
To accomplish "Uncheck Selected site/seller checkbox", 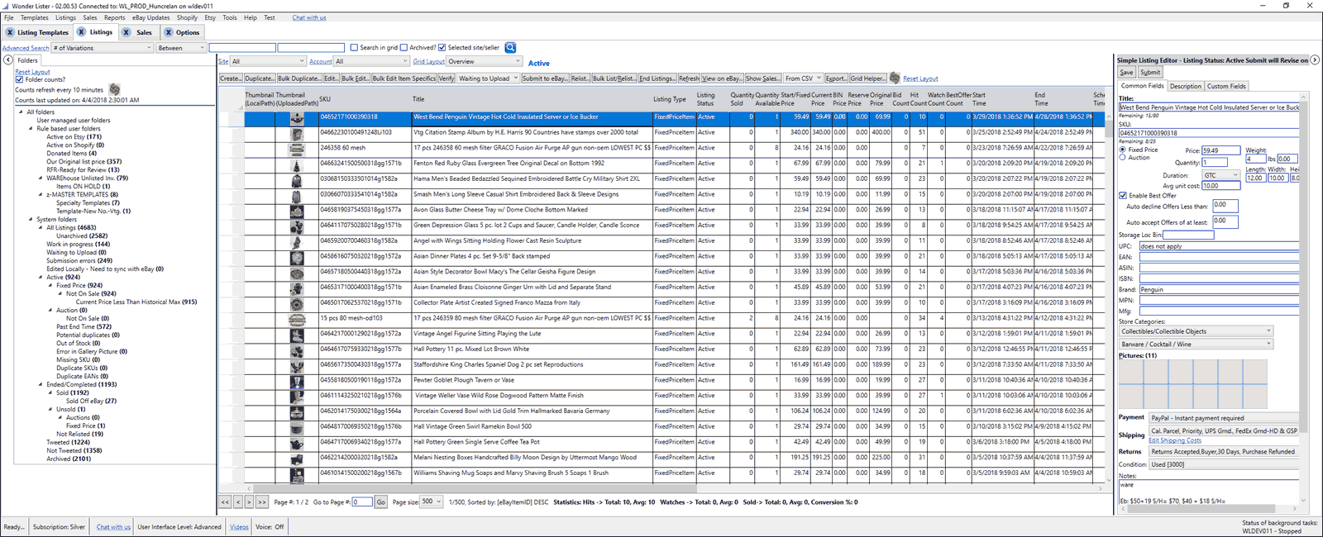I will (442, 47).
